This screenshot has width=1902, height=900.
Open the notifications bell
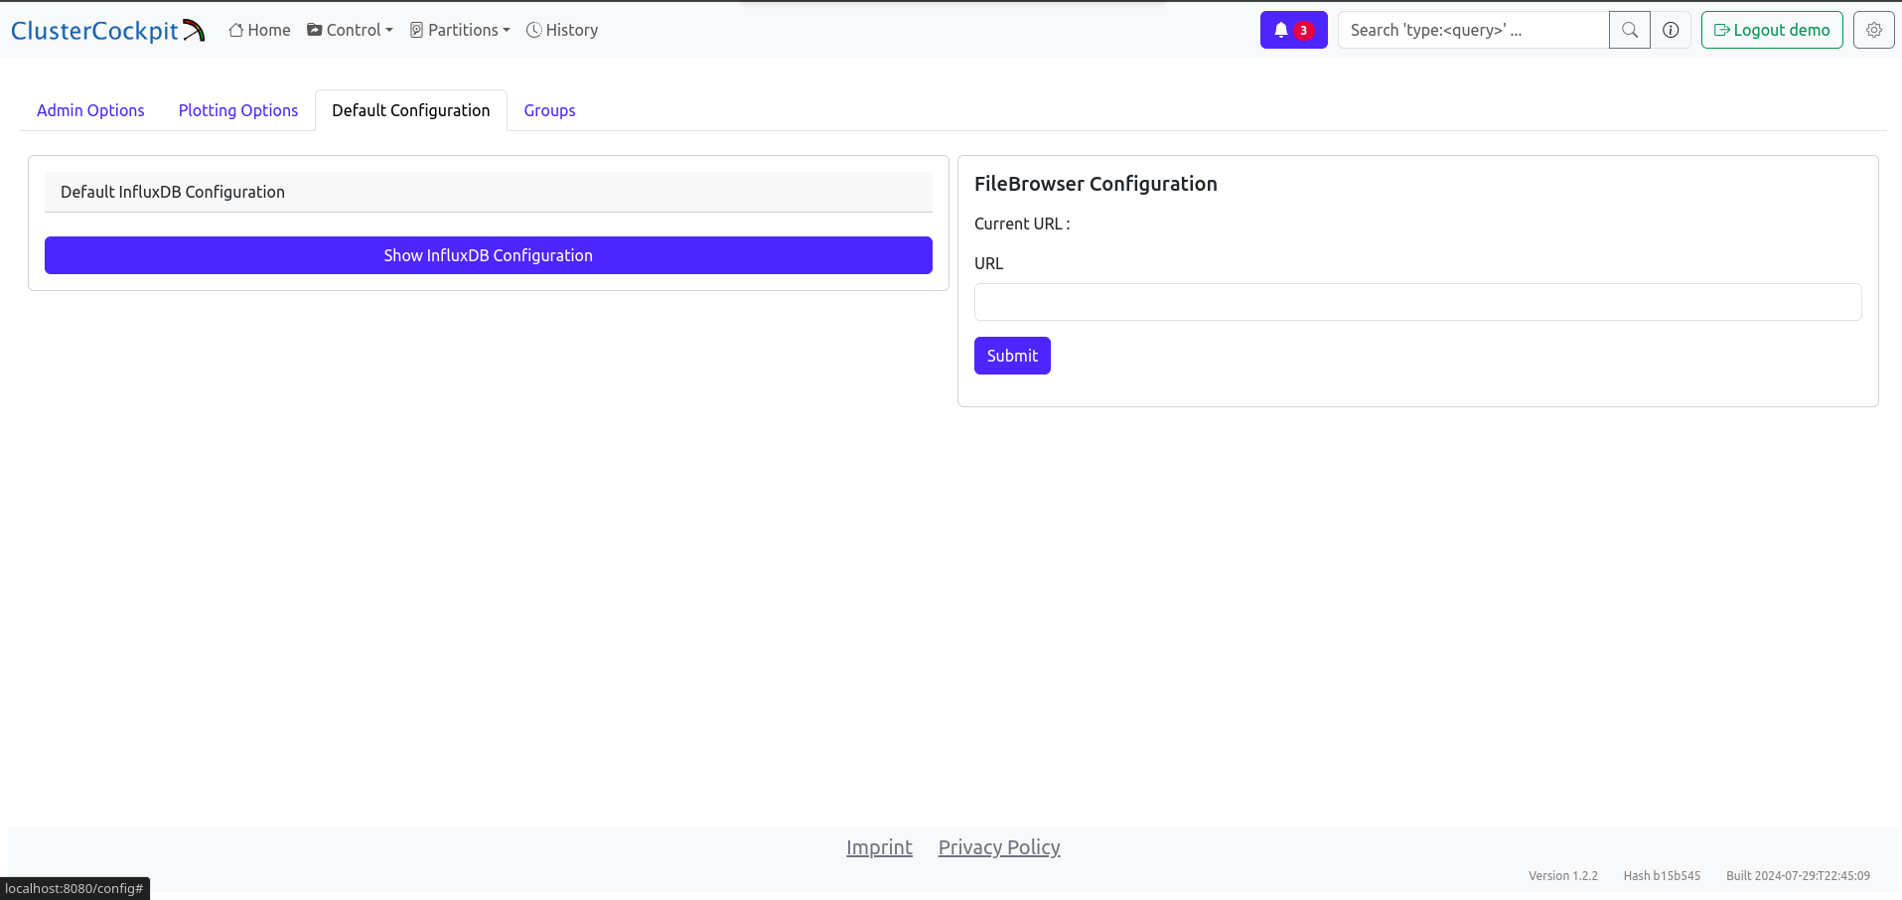coord(1292,30)
